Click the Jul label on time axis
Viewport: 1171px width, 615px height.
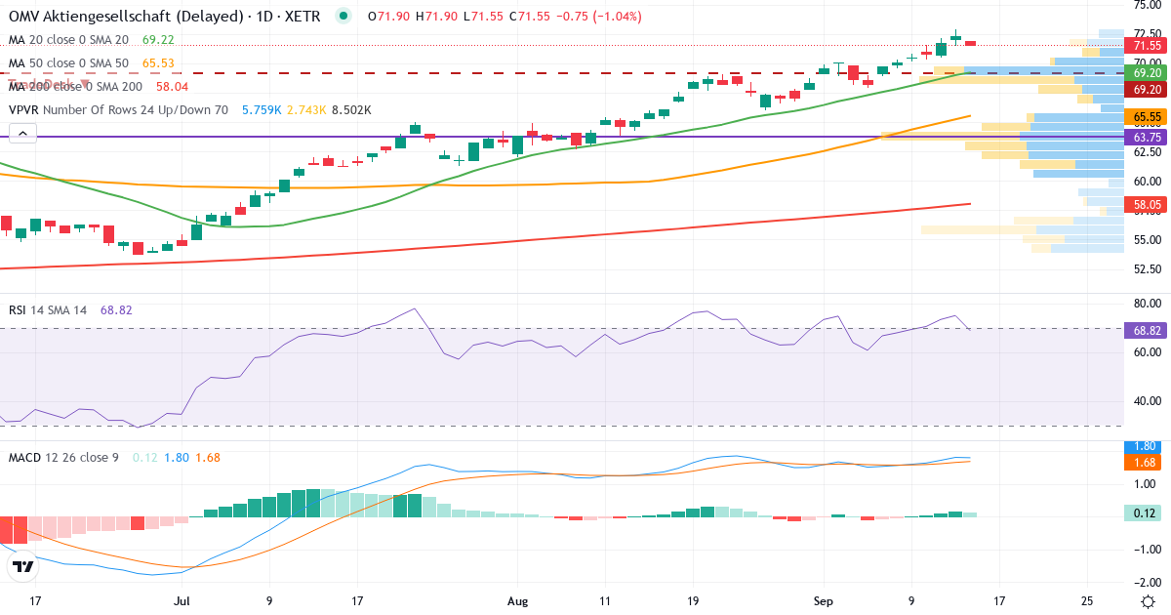pos(182,601)
